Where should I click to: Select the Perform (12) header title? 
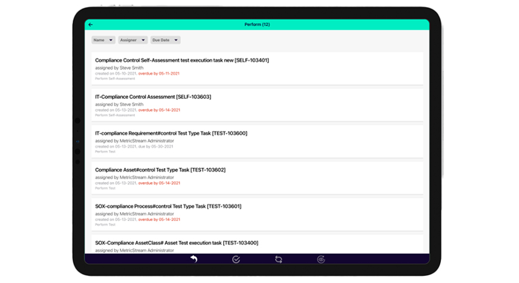point(257,24)
